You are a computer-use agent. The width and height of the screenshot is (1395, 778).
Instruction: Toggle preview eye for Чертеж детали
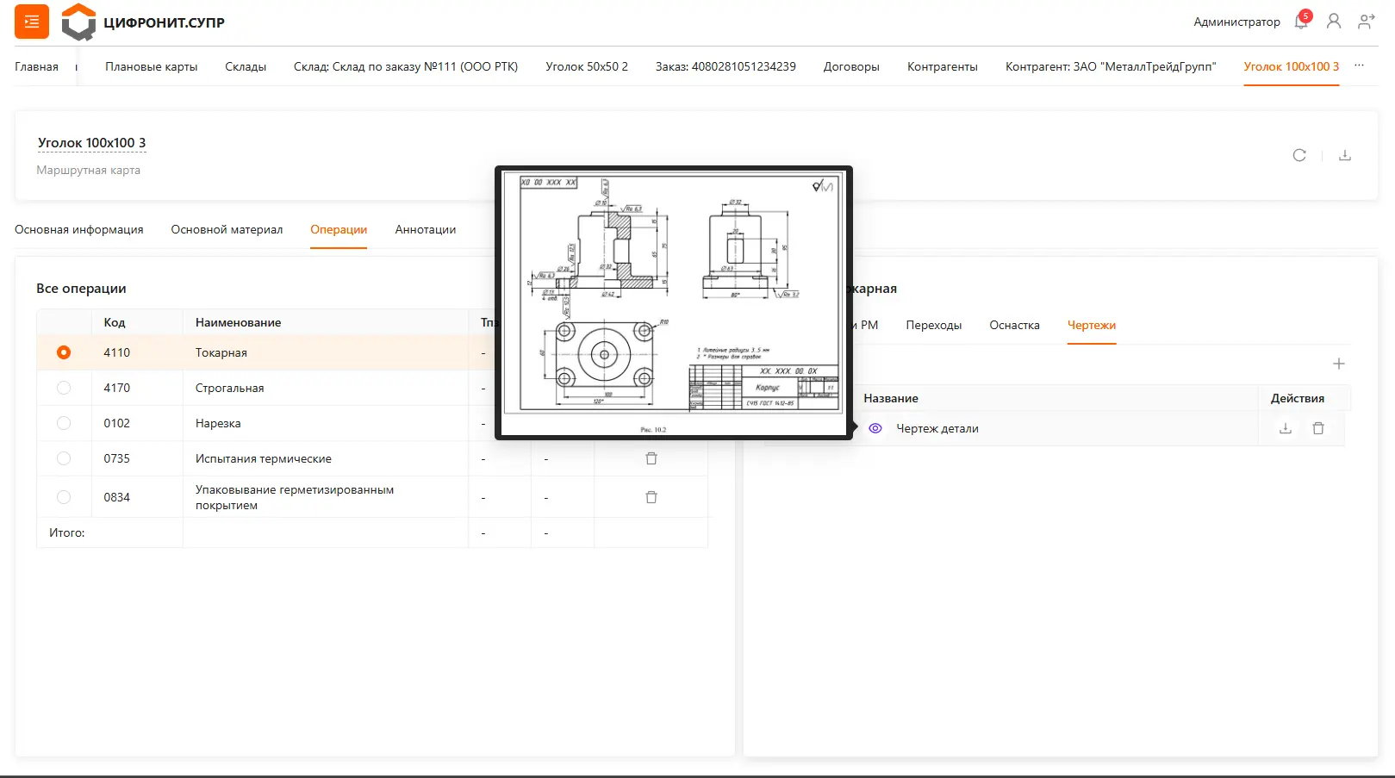click(875, 428)
